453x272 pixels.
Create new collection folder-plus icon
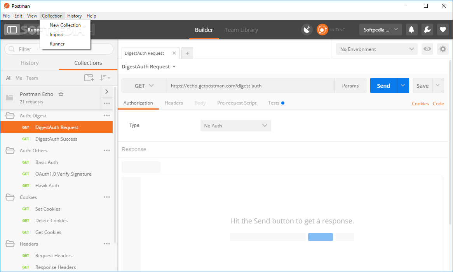tap(89, 78)
